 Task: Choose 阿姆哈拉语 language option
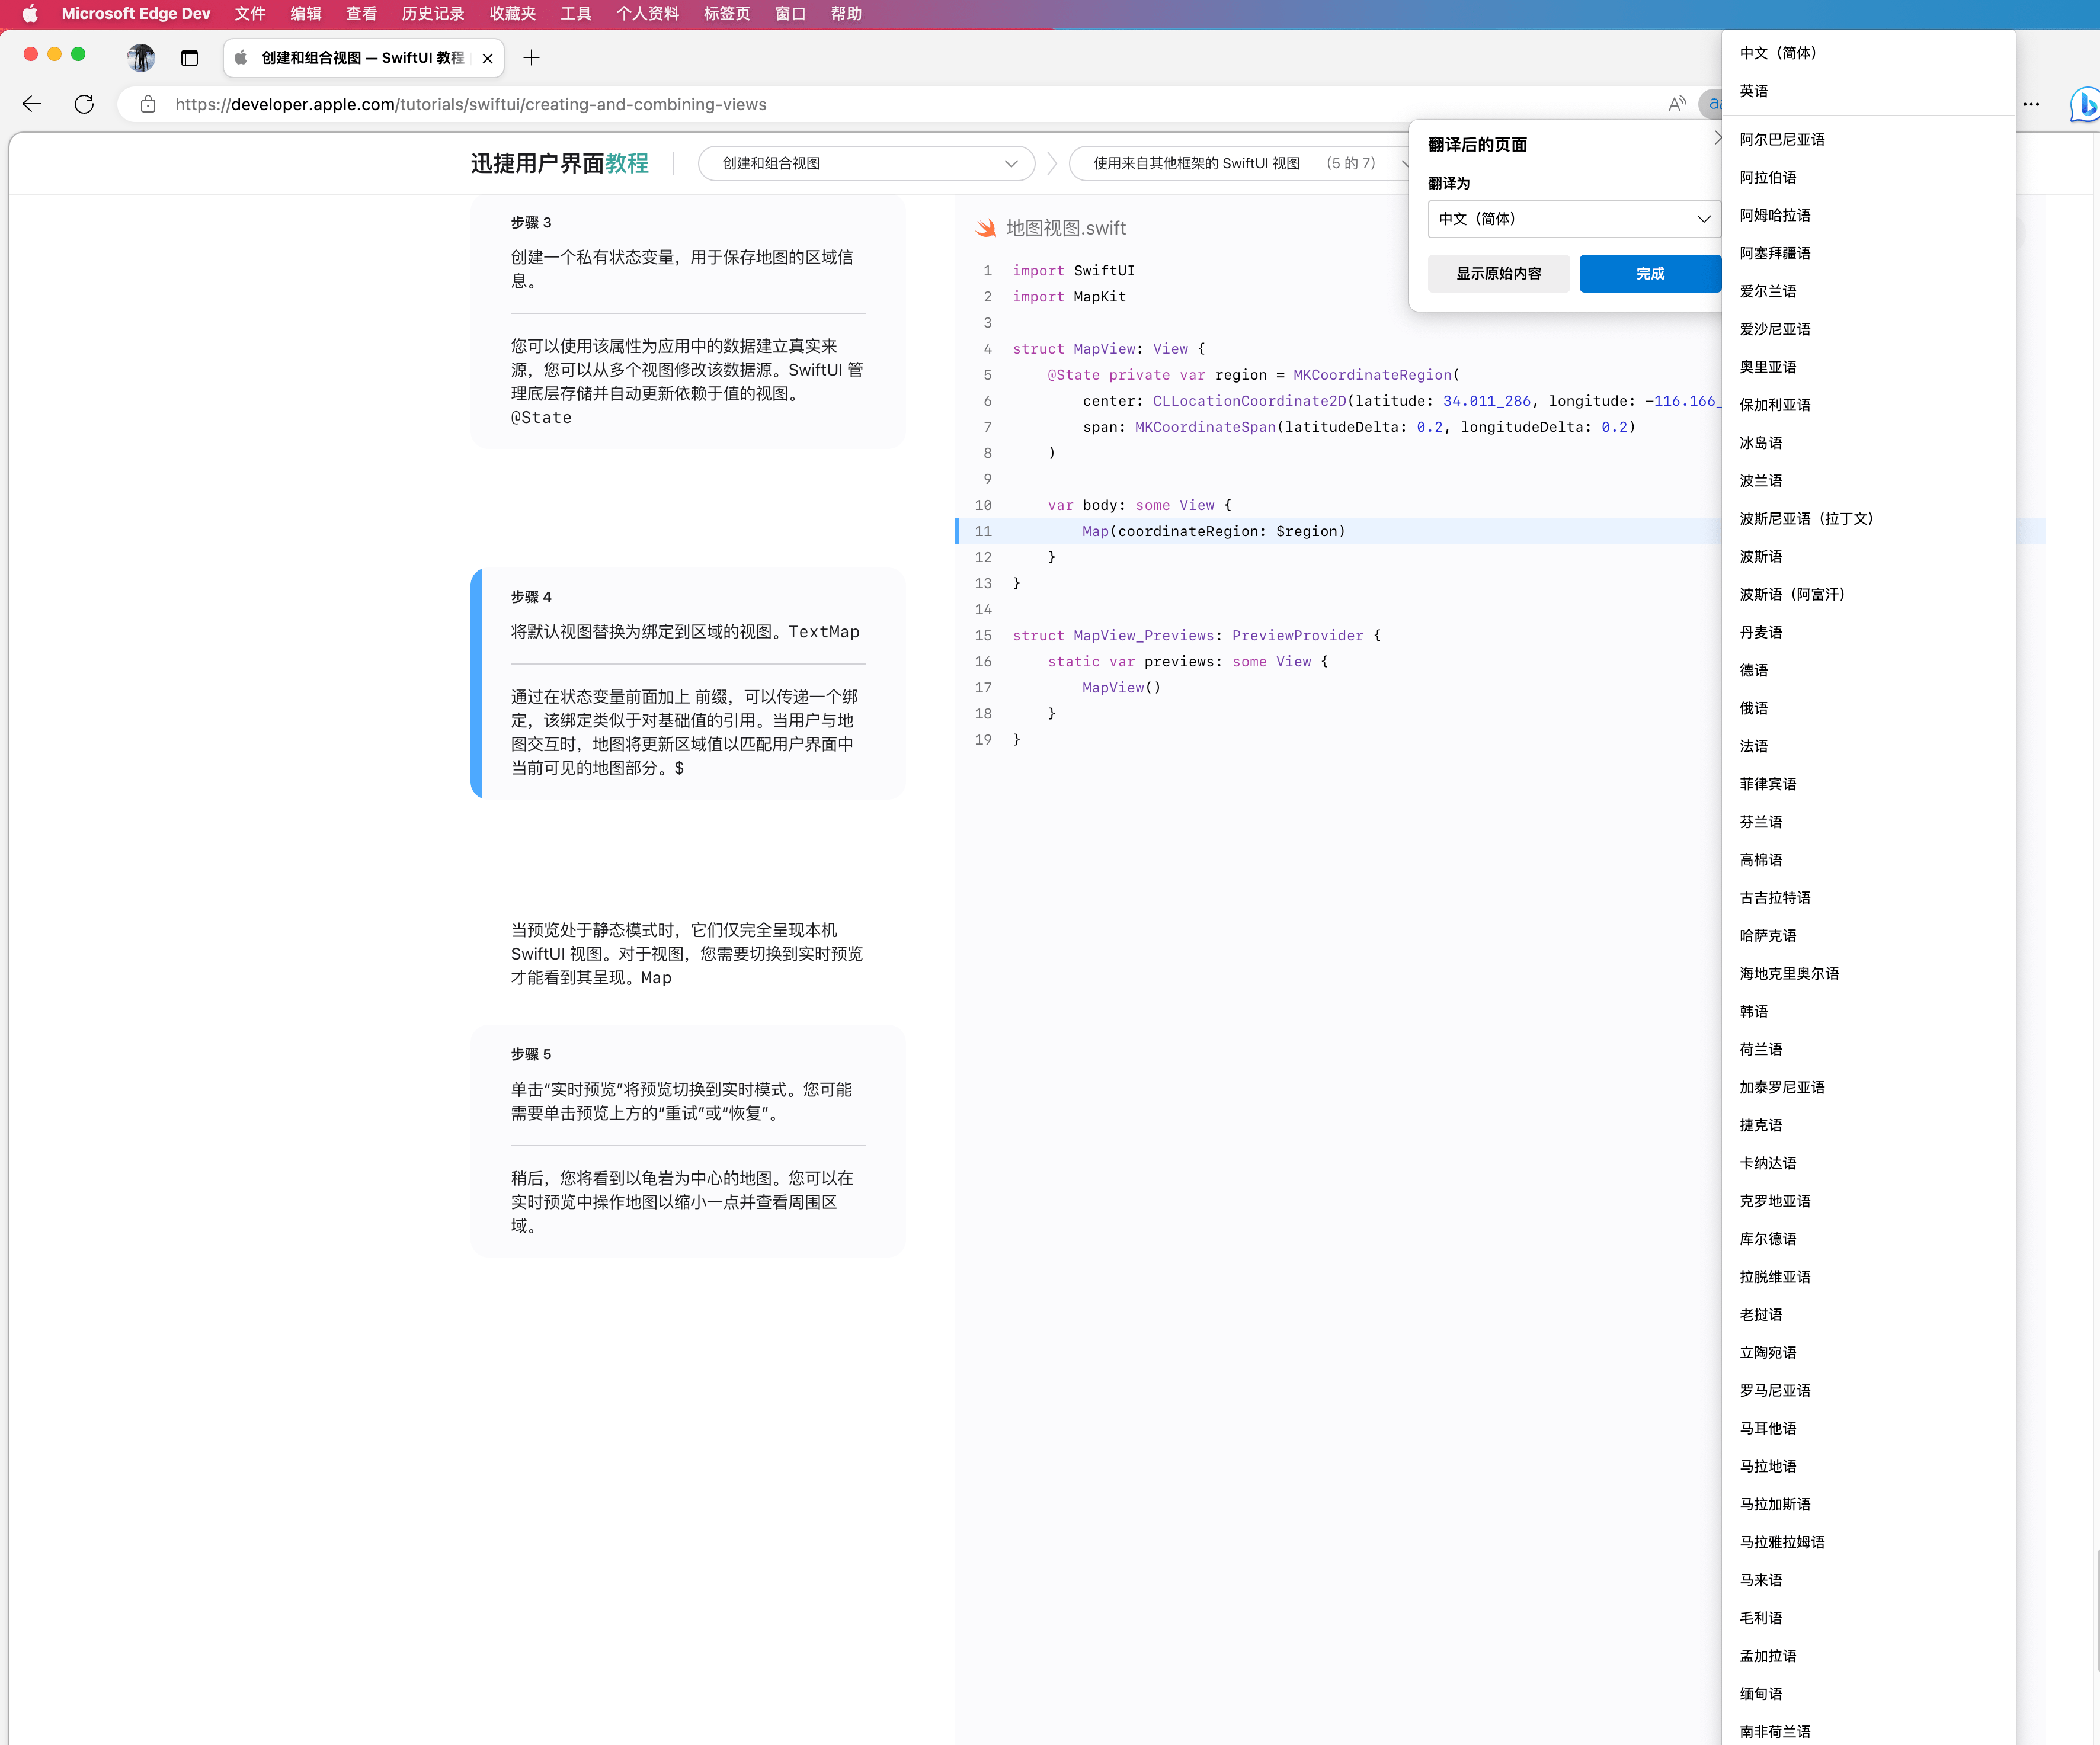[x=1868, y=215]
